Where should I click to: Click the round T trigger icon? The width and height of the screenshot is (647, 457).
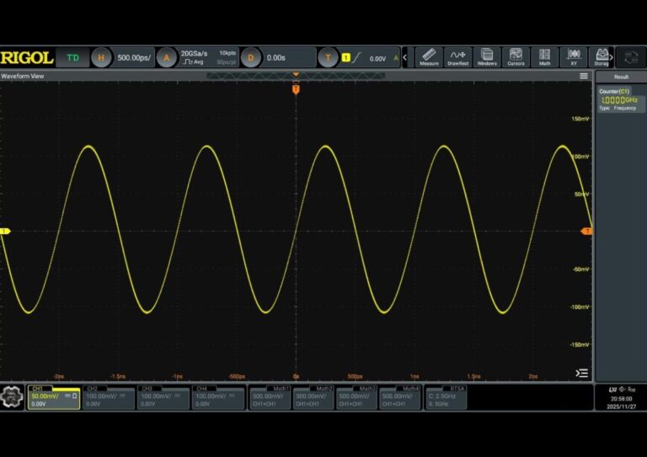tap(328, 58)
